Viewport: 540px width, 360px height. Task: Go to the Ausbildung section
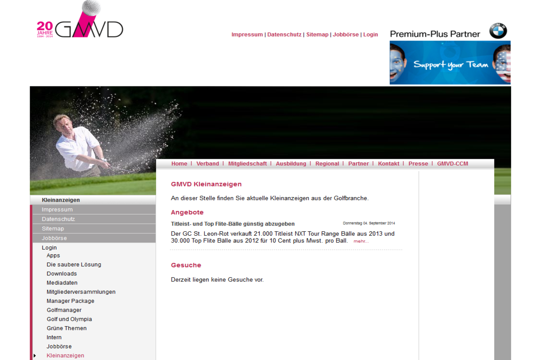(x=291, y=164)
